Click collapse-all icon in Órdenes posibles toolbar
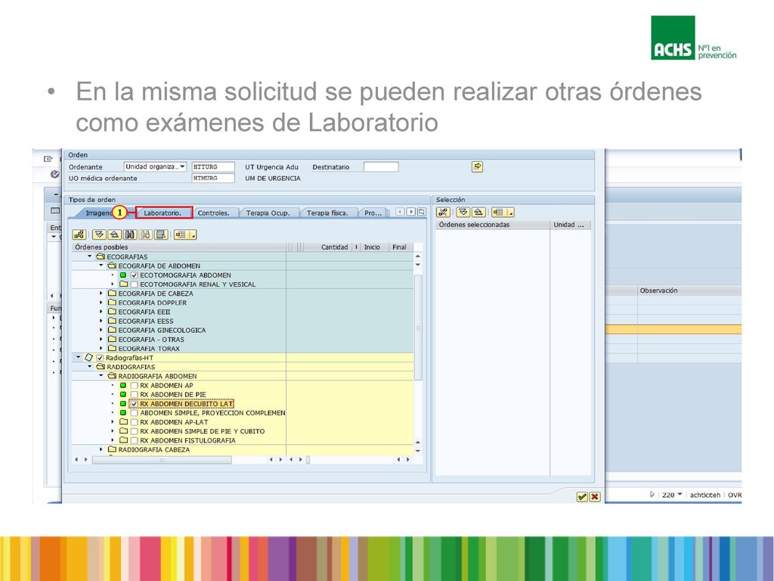 (115, 235)
